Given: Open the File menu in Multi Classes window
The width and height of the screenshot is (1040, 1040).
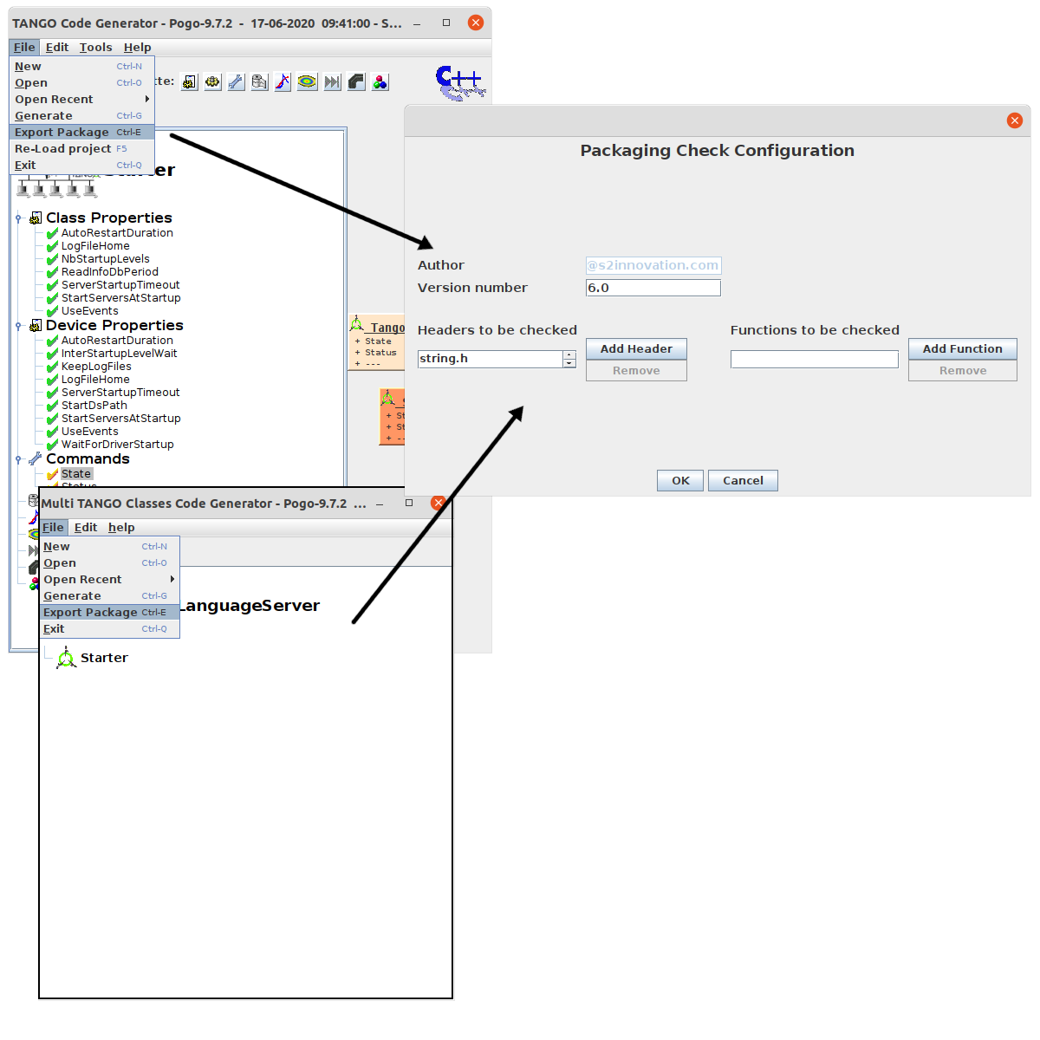Looking at the screenshot, I should 53,527.
